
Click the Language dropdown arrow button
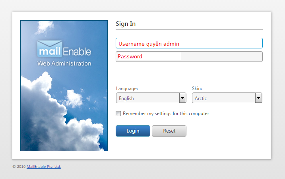[x=183, y=98]
